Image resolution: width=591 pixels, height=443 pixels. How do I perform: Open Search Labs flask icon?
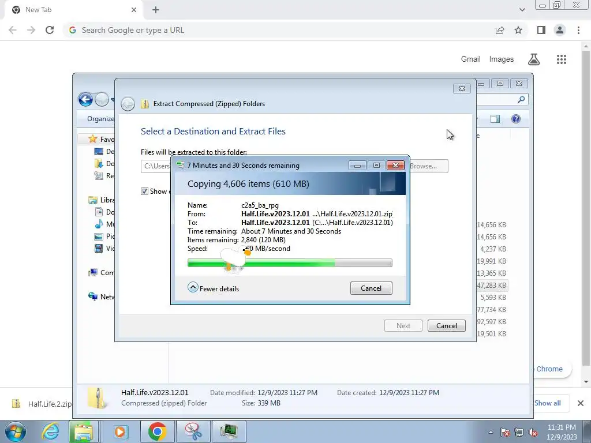pyautogui.click(x=534, y=59)
